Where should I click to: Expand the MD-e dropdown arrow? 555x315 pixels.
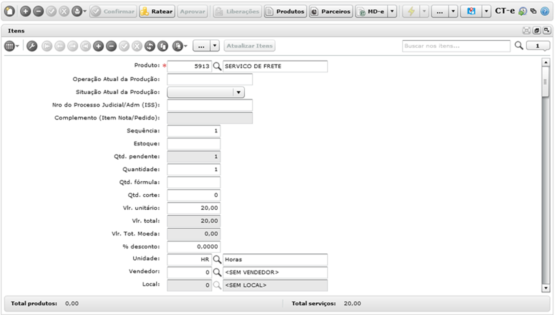(392, 11)
